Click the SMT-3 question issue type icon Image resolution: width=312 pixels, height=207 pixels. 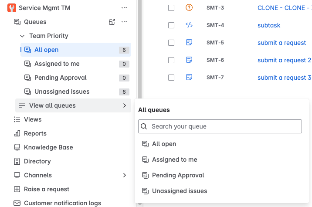[x=189, y=7]
